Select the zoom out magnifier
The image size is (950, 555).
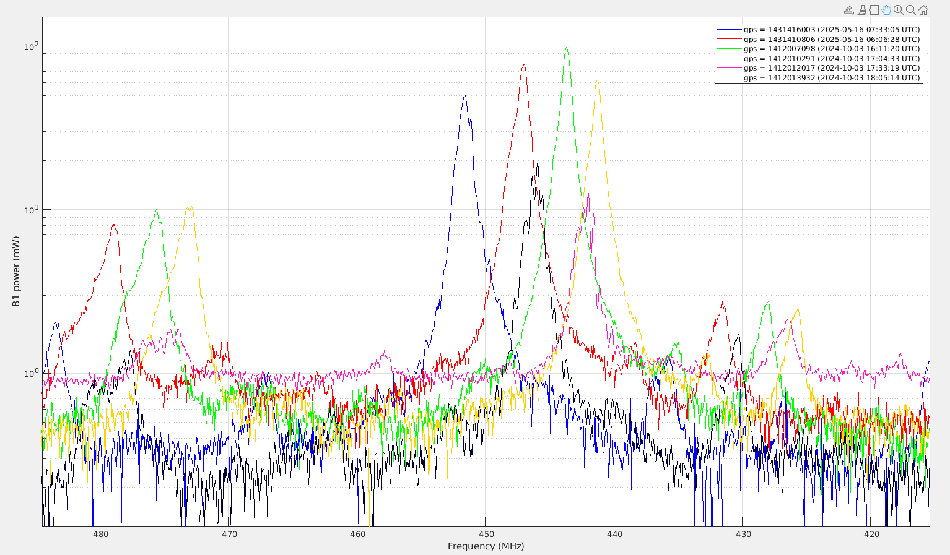point(911,10)
